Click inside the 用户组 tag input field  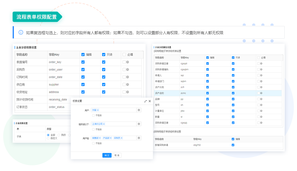(x=114, y=138)
